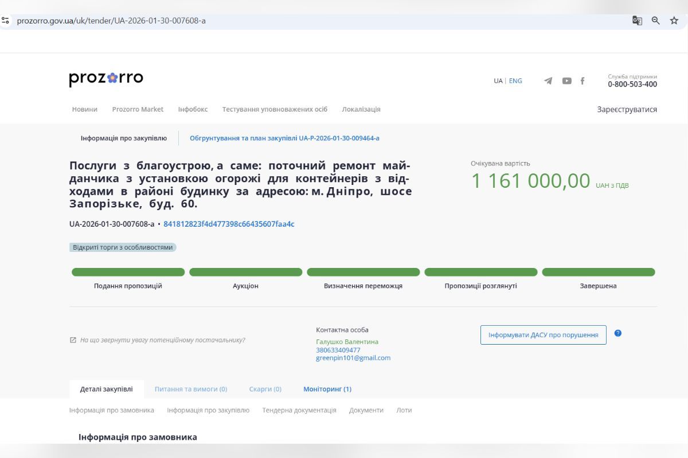Screen dimensions: 688x458
Task: Open the Локалізація menu item
Action: [x=362, y=109]
